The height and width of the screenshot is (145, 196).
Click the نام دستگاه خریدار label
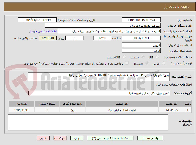click(180, 26)
